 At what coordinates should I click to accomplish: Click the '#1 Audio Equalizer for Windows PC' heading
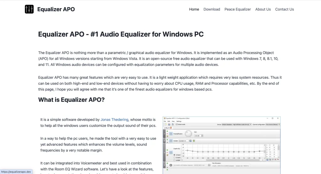pos(121,34)
